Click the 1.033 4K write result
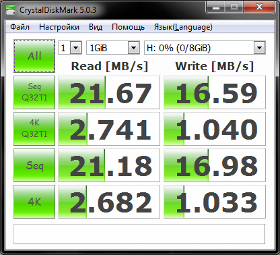Image resolution: width=280 pixels, height=255 pixels. [215, 202]
